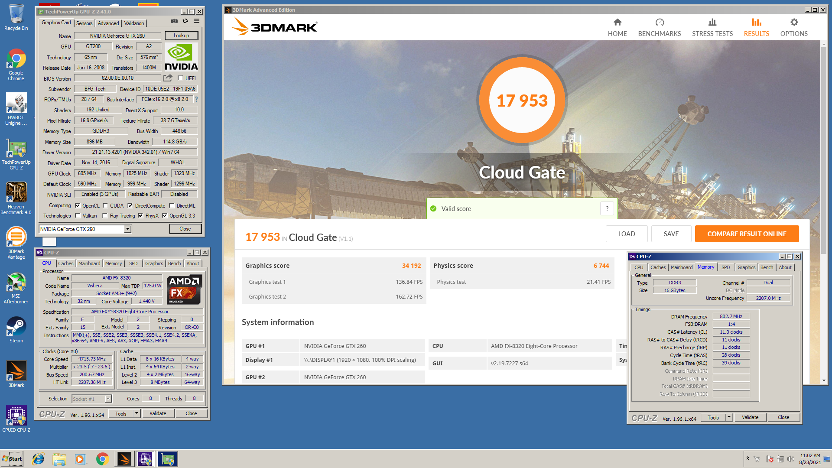Click Validate in the left CPU-Z window

click(158, 413)
